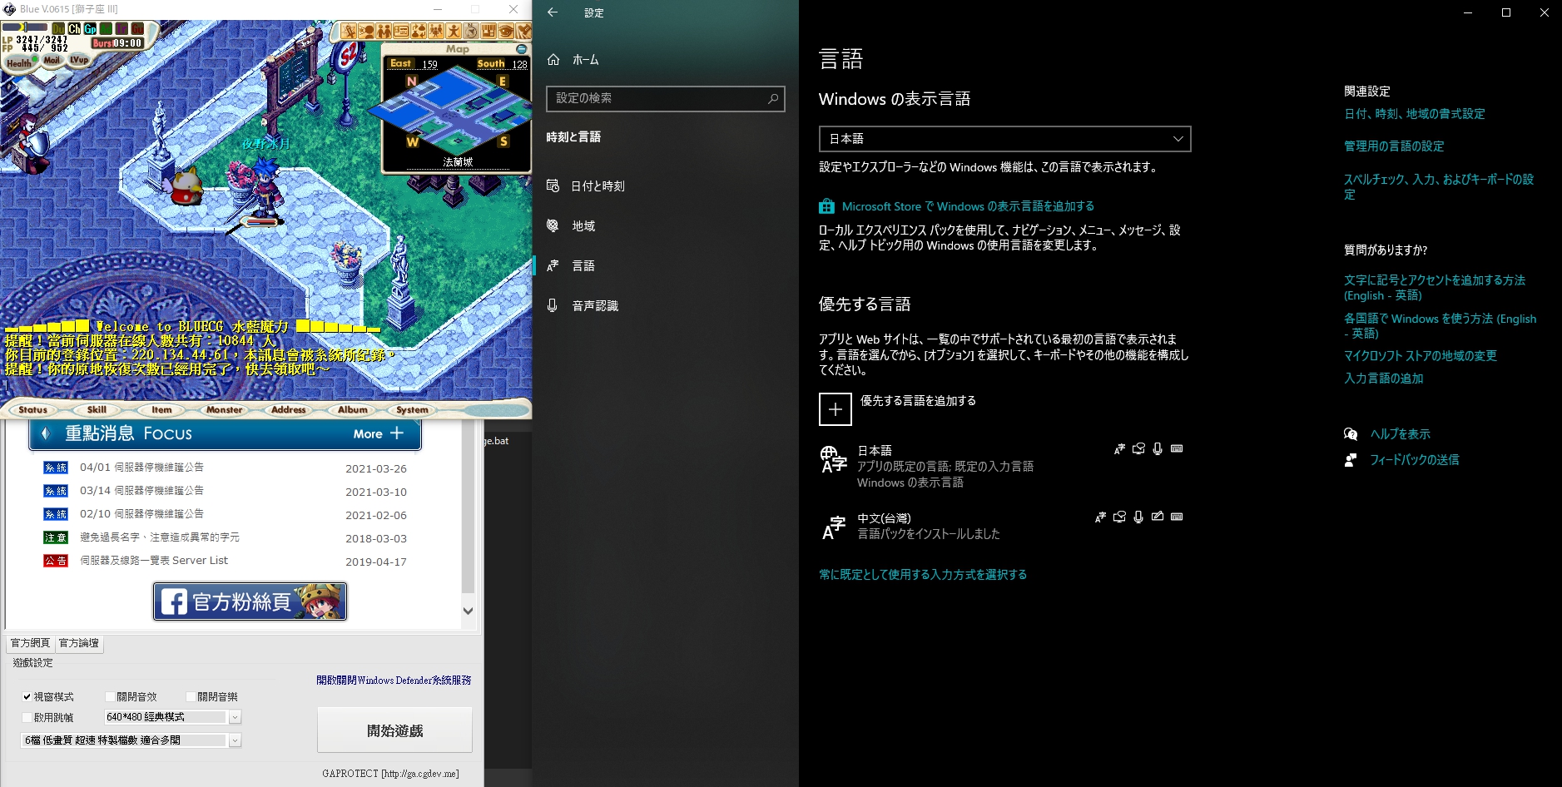Open 開啟關閉Windows Defender系統服務 link
This screenshot has width=1562, height=787.
[394, 681]
